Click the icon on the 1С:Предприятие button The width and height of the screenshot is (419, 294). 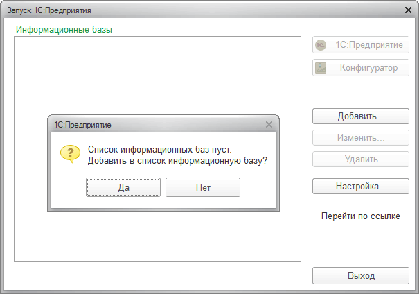click(321, 45)
